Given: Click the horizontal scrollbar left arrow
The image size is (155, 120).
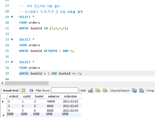Looking at the screenshot, I should coord(2,83).
